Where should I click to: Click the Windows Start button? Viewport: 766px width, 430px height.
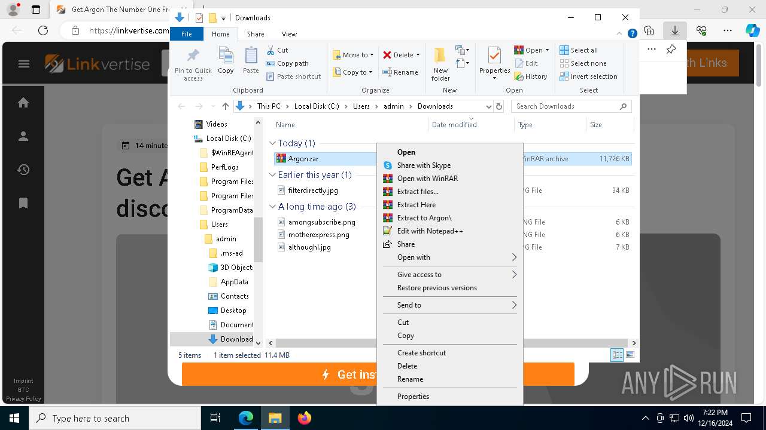[14, 418]
